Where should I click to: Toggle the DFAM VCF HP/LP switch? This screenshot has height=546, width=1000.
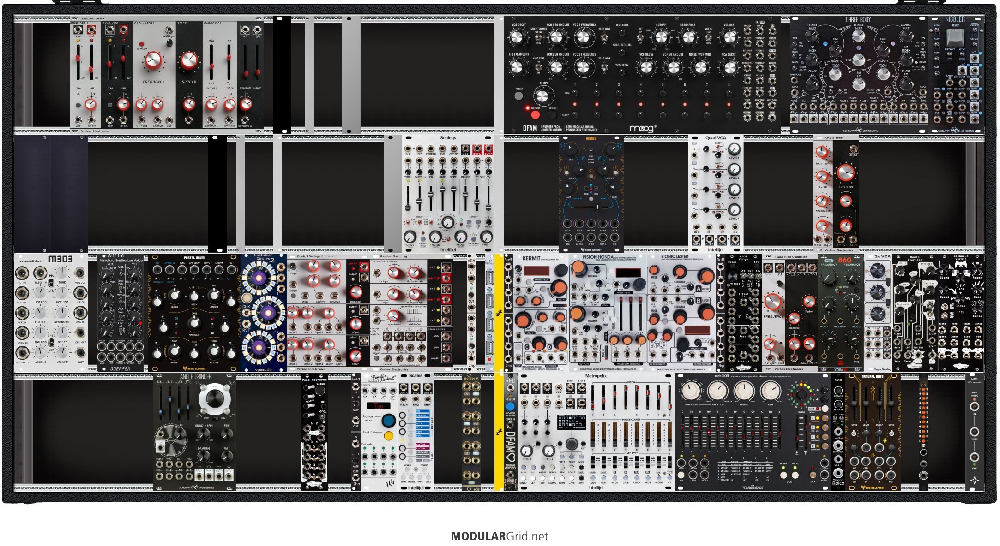point(641,38)
